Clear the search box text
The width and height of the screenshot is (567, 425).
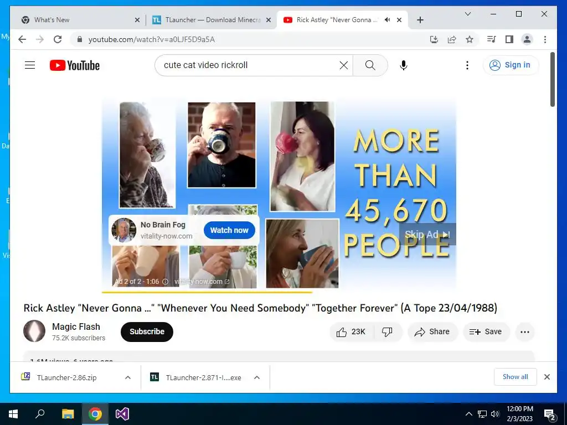[x=343, y=65]
